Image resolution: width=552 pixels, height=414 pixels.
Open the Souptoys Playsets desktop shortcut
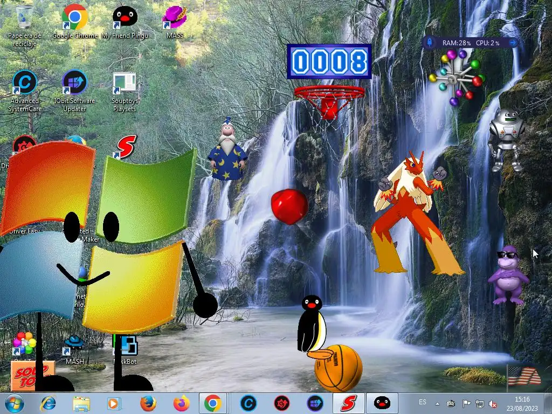[125, 92]
